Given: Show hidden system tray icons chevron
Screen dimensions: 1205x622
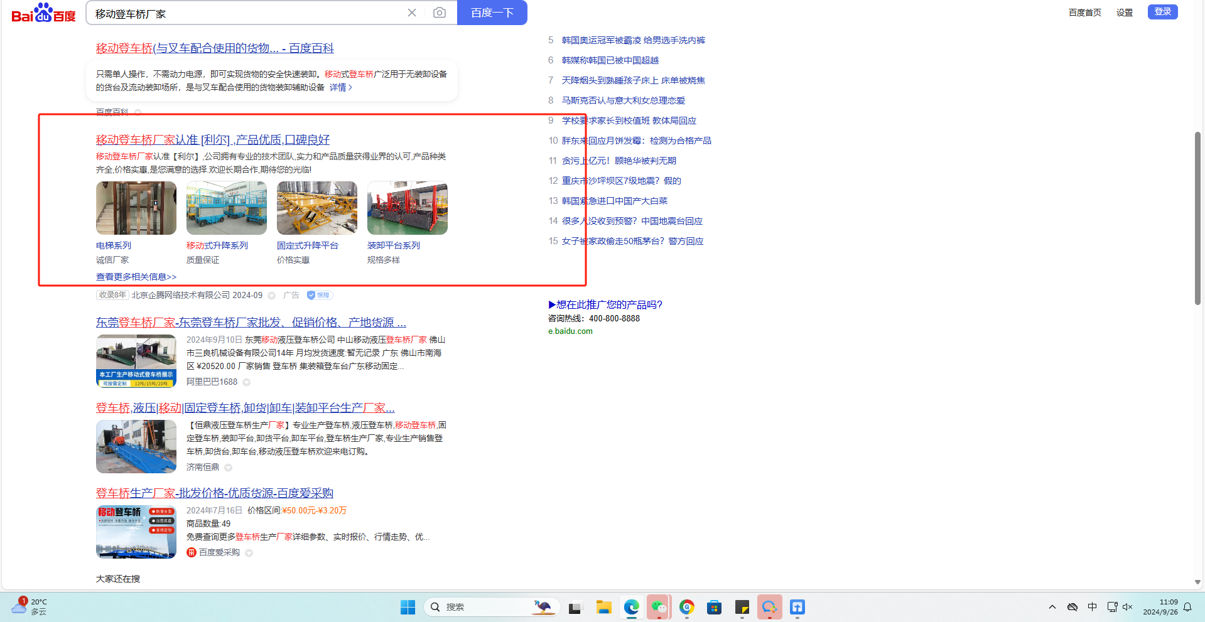Looking at the screenshot, I should click(1052, 607).
